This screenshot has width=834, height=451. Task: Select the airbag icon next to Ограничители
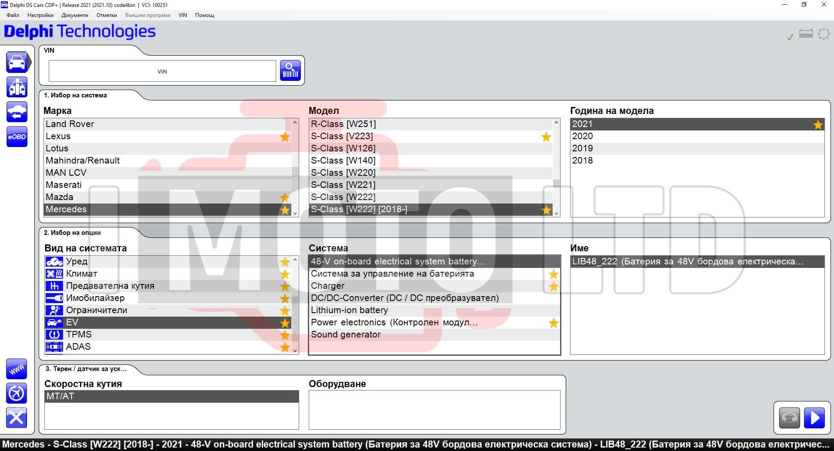tap(54, 311)
